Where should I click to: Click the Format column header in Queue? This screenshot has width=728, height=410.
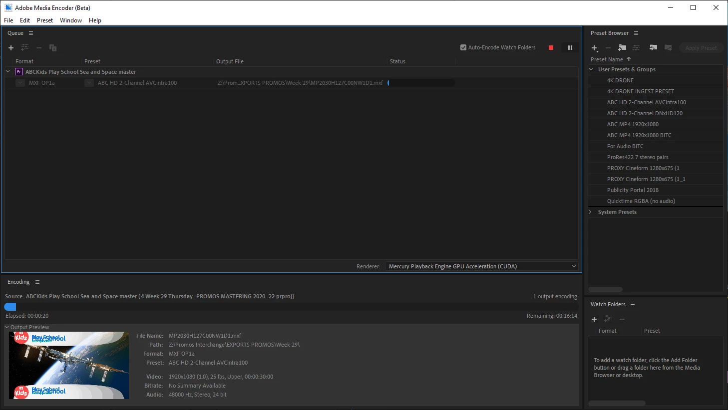[x=24, y=61]
